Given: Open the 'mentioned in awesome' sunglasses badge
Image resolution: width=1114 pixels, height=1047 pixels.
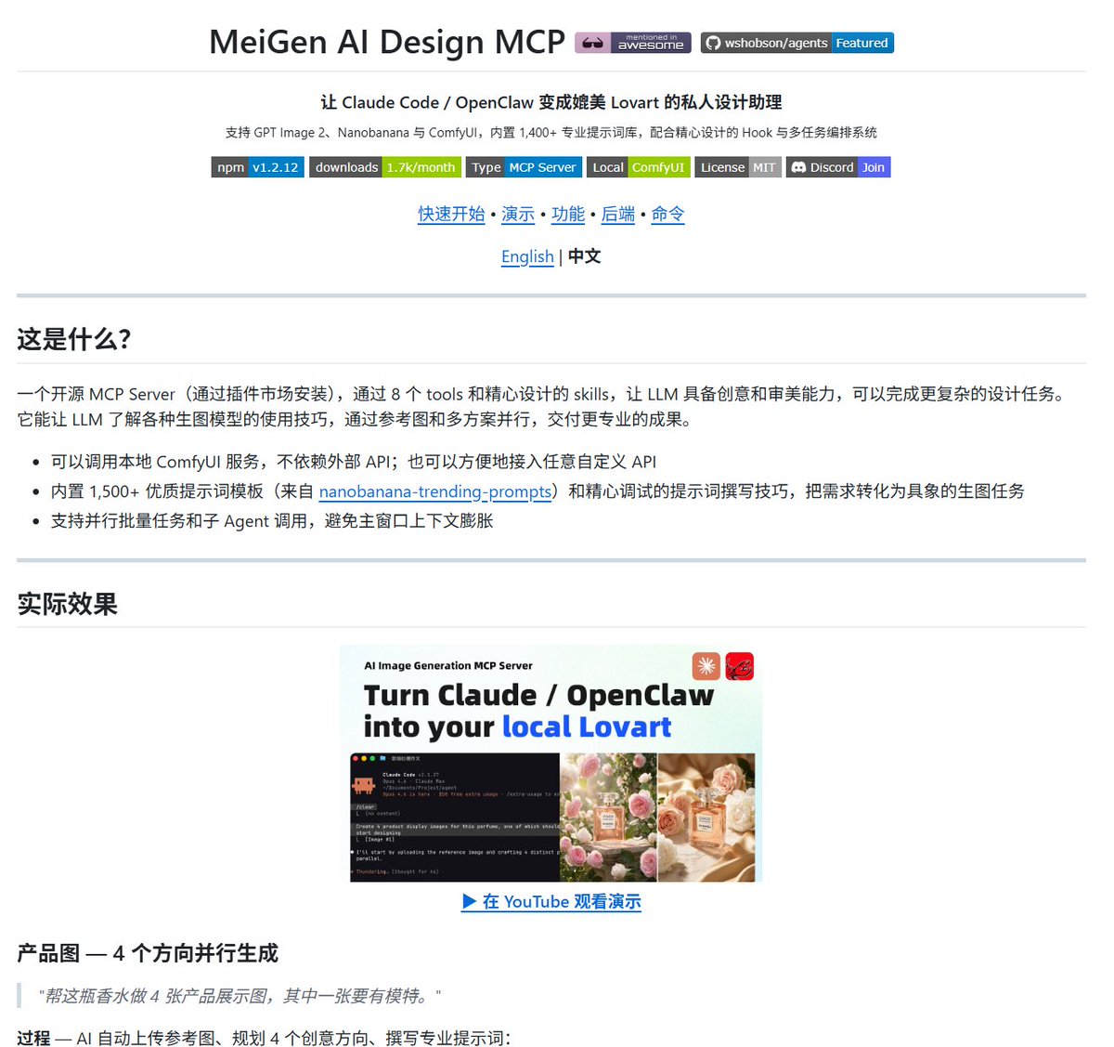Looking at the screenshot, I should [x=633, y=43].
